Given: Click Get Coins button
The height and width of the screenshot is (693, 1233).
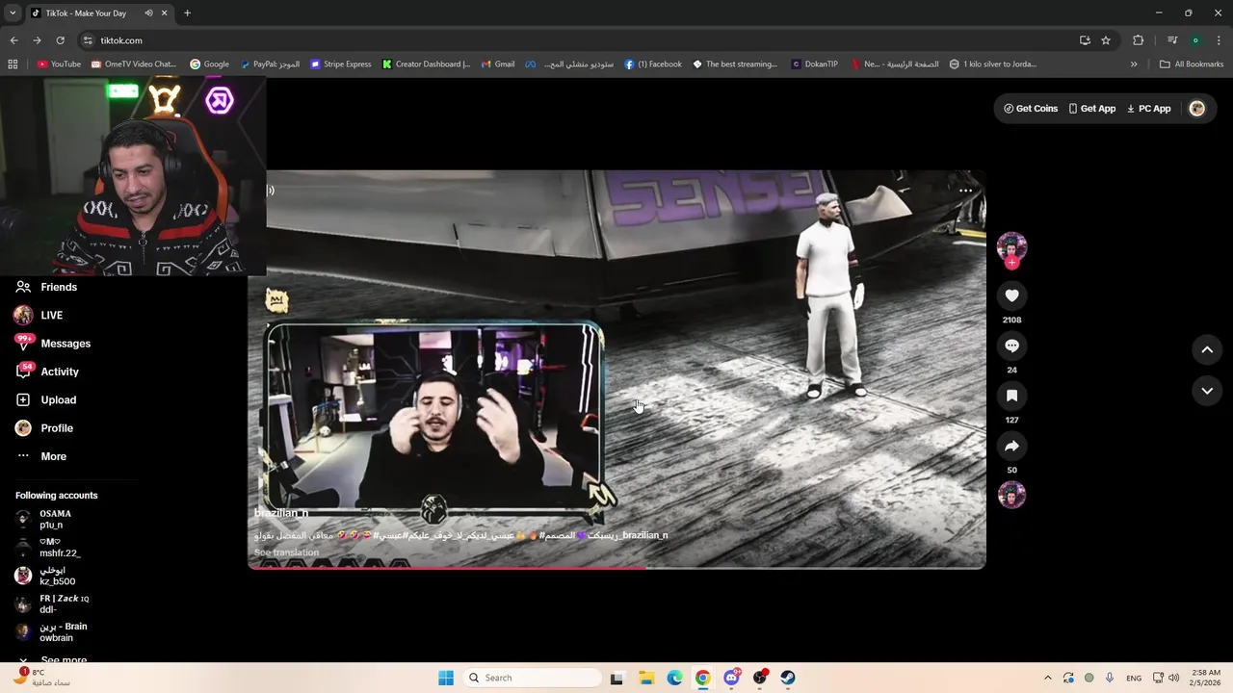Looking at the screenshot, I should 1031,109.
